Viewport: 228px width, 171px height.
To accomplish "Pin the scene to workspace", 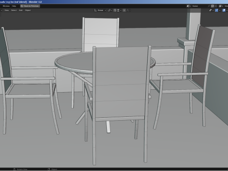I will pos(209,6).
